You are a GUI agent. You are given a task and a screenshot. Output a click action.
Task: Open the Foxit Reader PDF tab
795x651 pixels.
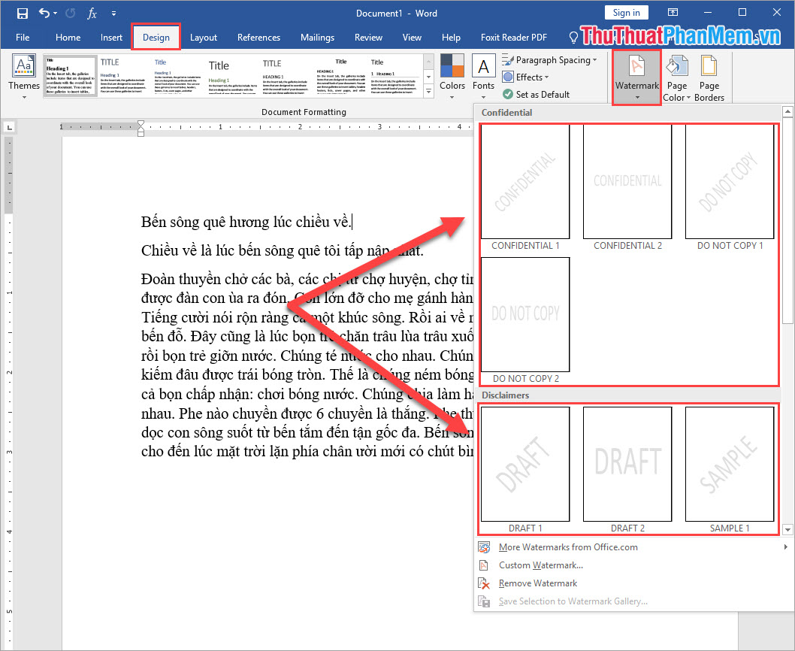[x=514, y=38]
